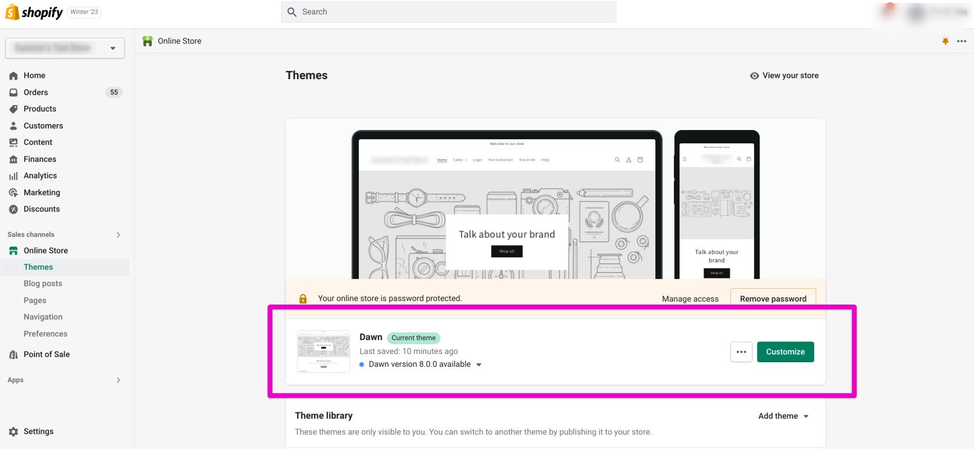Viewport: 974px width, 451px height.
Task: Expand the Sales channels section
Action: pyautogui.click(x=118, y=235)
